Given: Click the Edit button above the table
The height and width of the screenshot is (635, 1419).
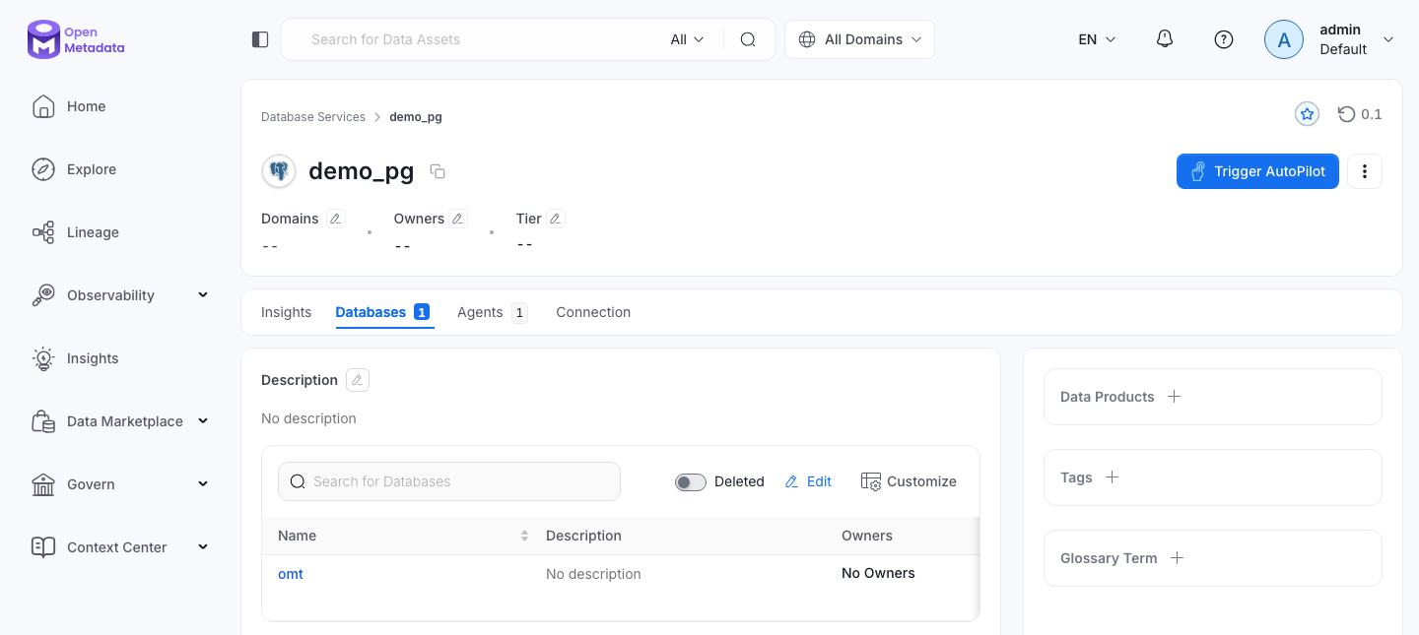Looking at the screenshot, I should [808, 481].
